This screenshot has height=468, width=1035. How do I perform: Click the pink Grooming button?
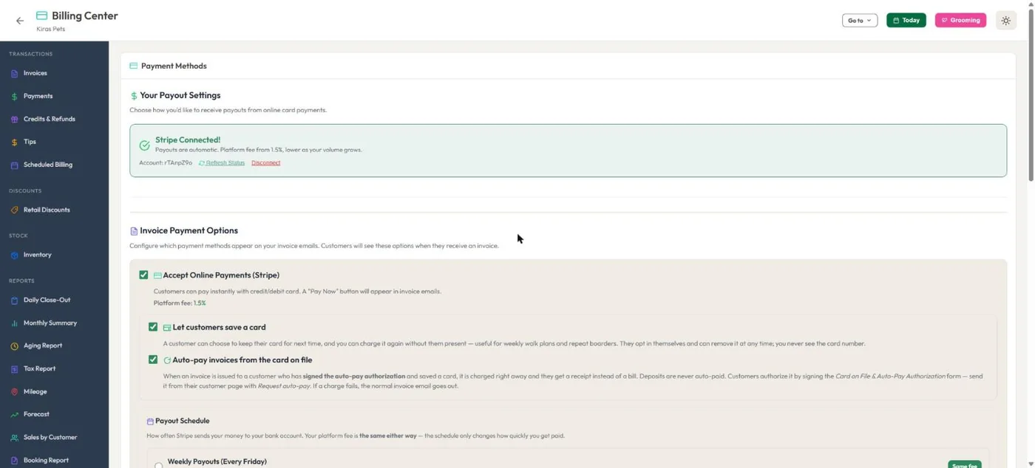pos(960,21)
